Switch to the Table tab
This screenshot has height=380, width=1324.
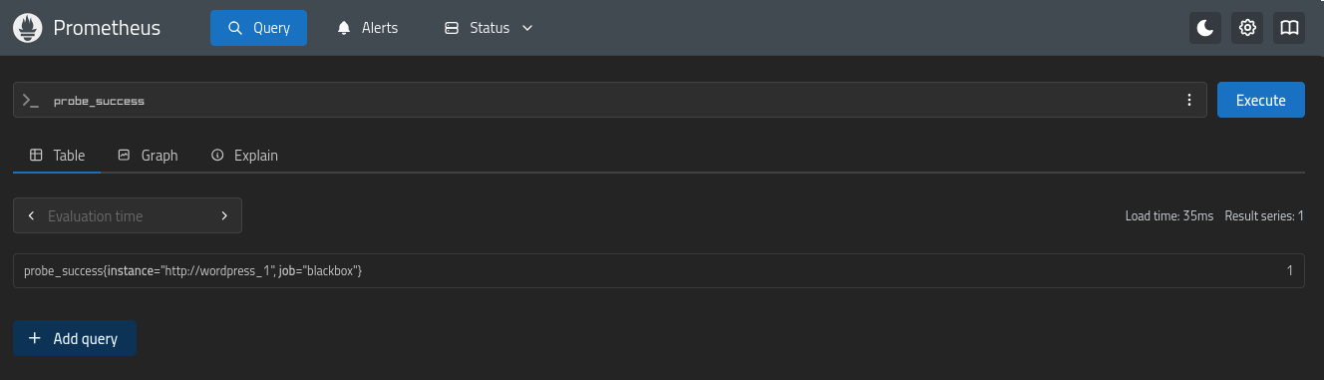[57, 156]
